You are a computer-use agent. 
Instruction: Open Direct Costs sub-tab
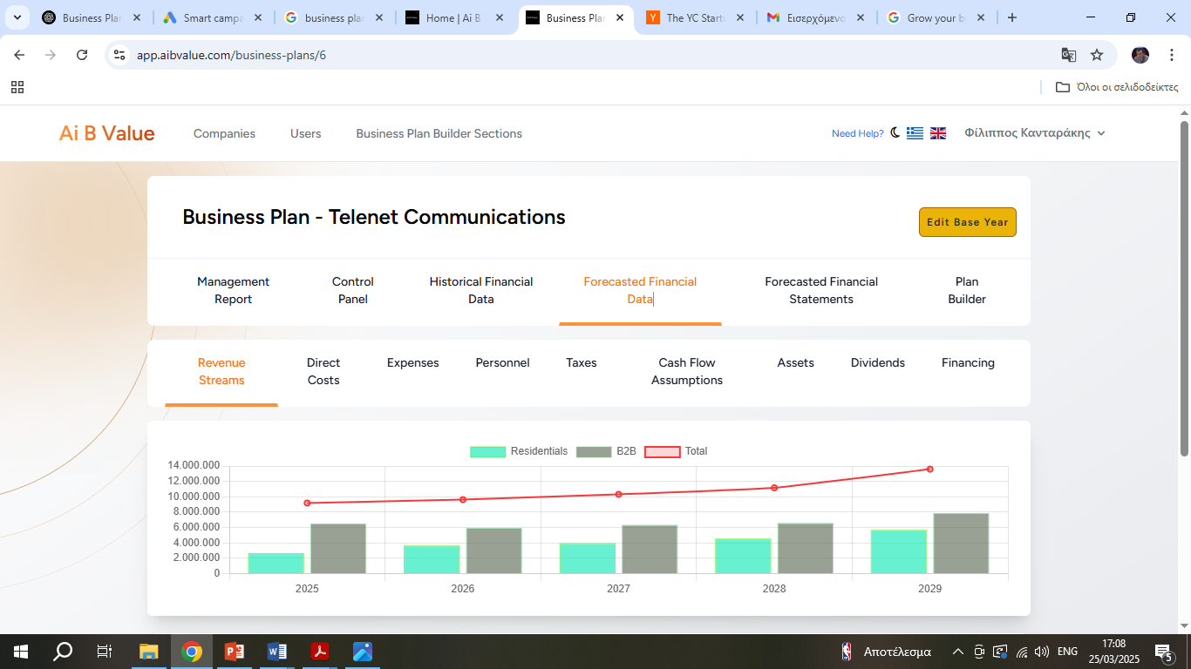coord(323,371)
